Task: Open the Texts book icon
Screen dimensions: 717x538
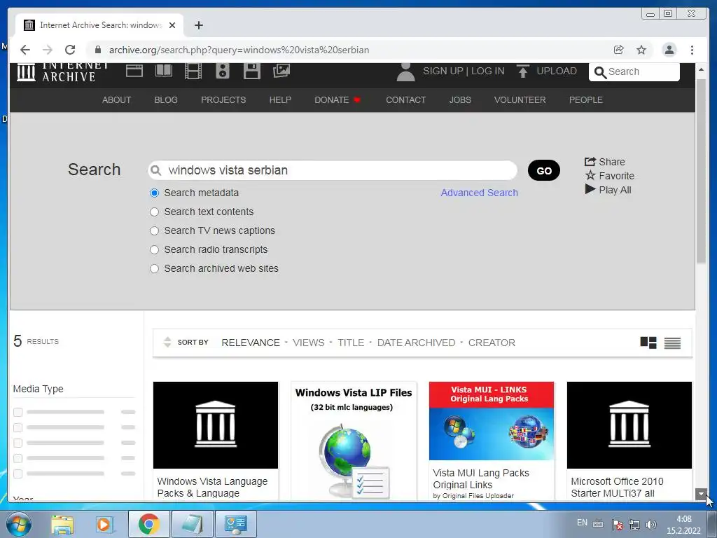Action: click(164, 71)
